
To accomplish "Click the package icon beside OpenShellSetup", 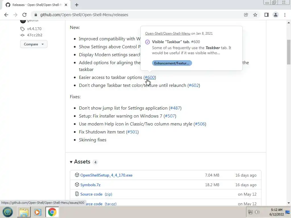I will click(x=77, y=175).
